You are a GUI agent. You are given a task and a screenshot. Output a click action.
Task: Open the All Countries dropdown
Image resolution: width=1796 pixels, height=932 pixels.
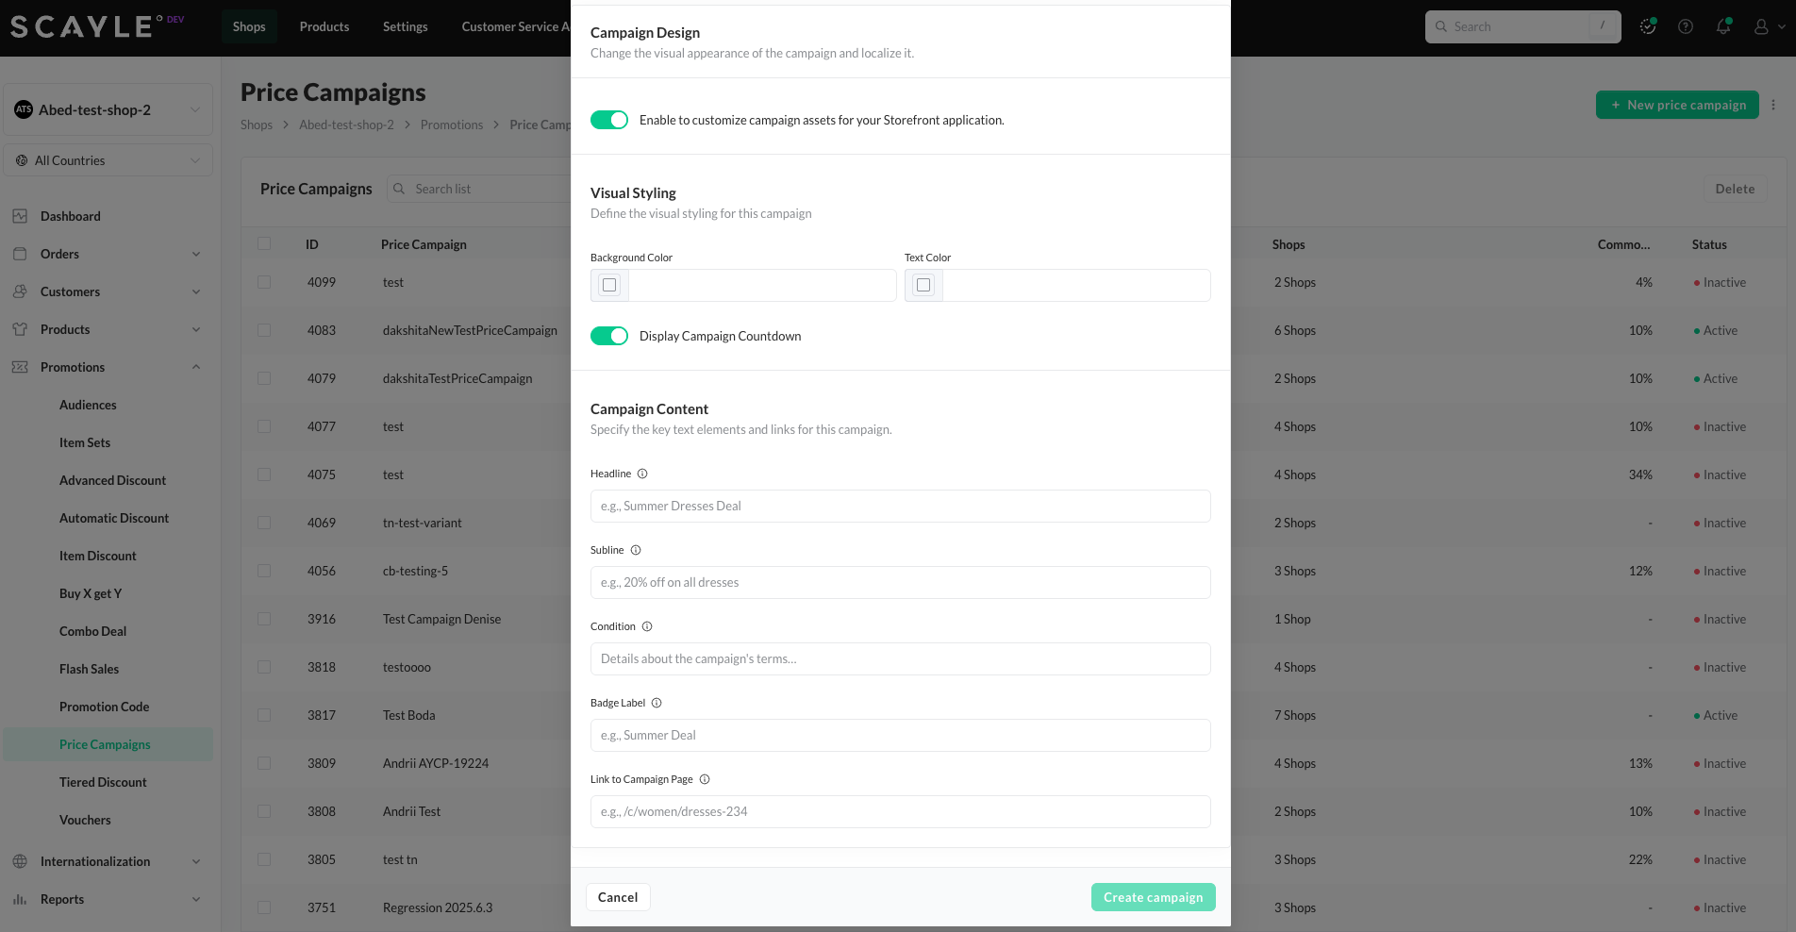[108, 160]
